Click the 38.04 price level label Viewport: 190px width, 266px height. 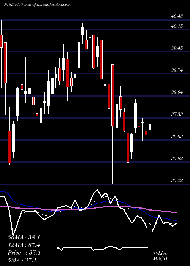point(177,92)
